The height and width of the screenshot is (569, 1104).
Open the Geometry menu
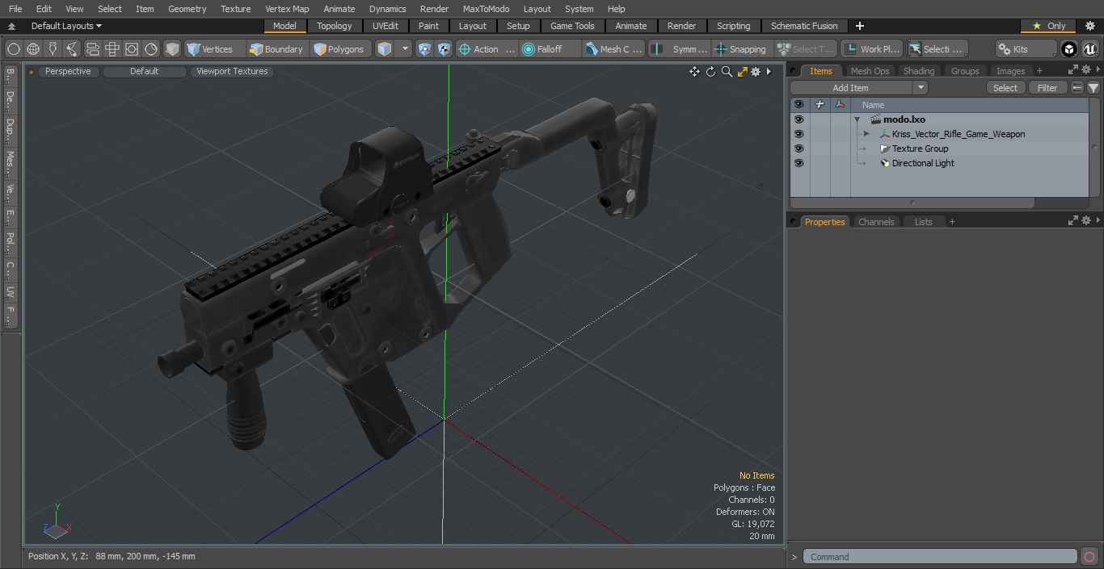188,9
